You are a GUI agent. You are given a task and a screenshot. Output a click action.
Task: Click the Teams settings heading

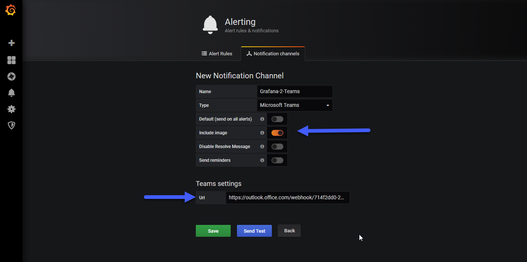[x=218, y=184]
